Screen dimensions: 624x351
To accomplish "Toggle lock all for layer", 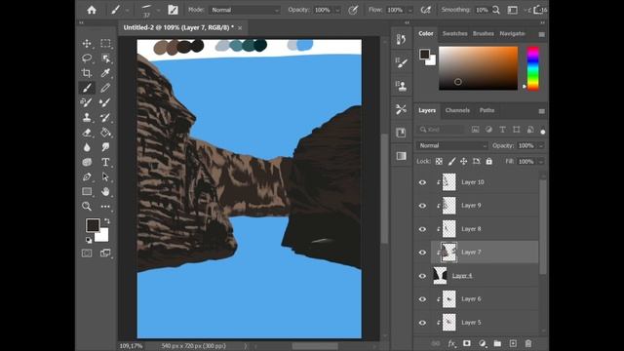I will click(x=489, y=161).
